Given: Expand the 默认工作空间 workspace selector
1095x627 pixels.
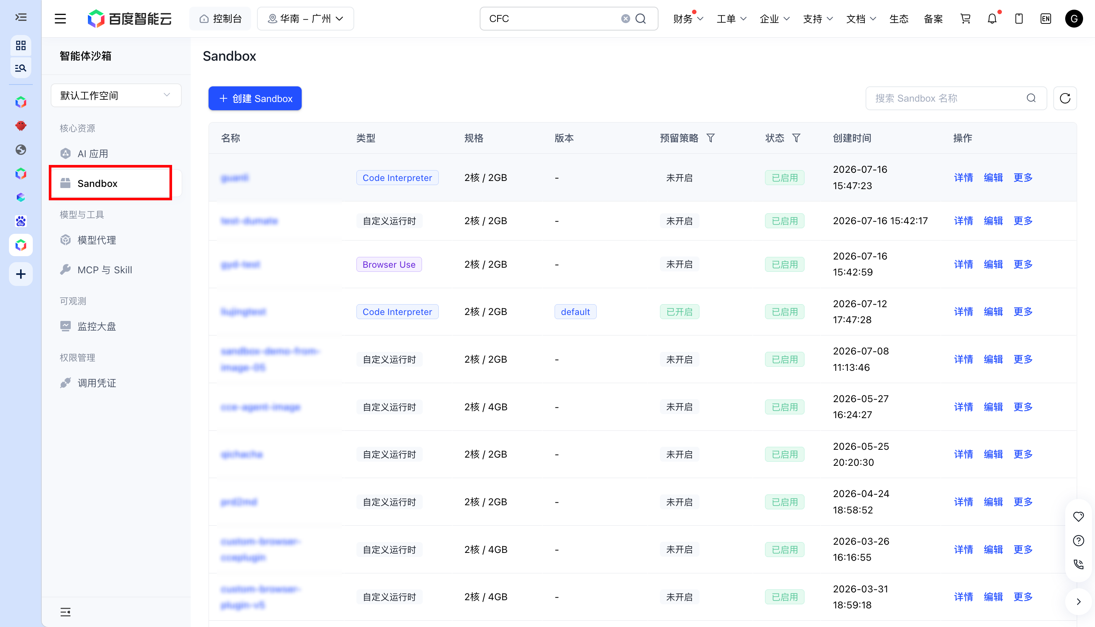Looking at the screenshot, I should click(116, 95).
